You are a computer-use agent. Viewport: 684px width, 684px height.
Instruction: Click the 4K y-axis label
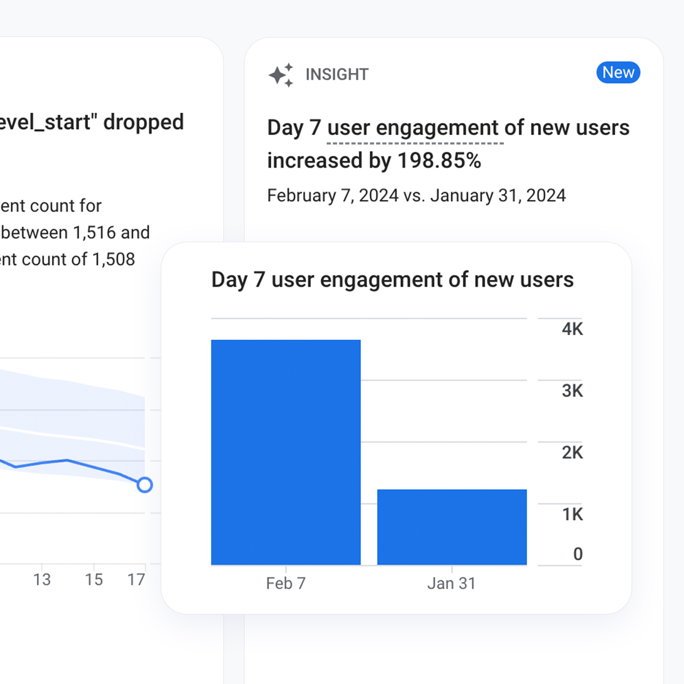pyautogui.click(x=572, y=329)
